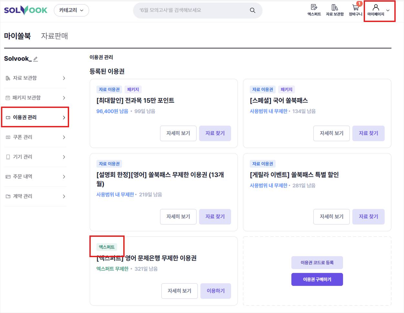Click the sidebar 이용권 관리 ticket icon

pyautogui.click(x=8, y=118)
